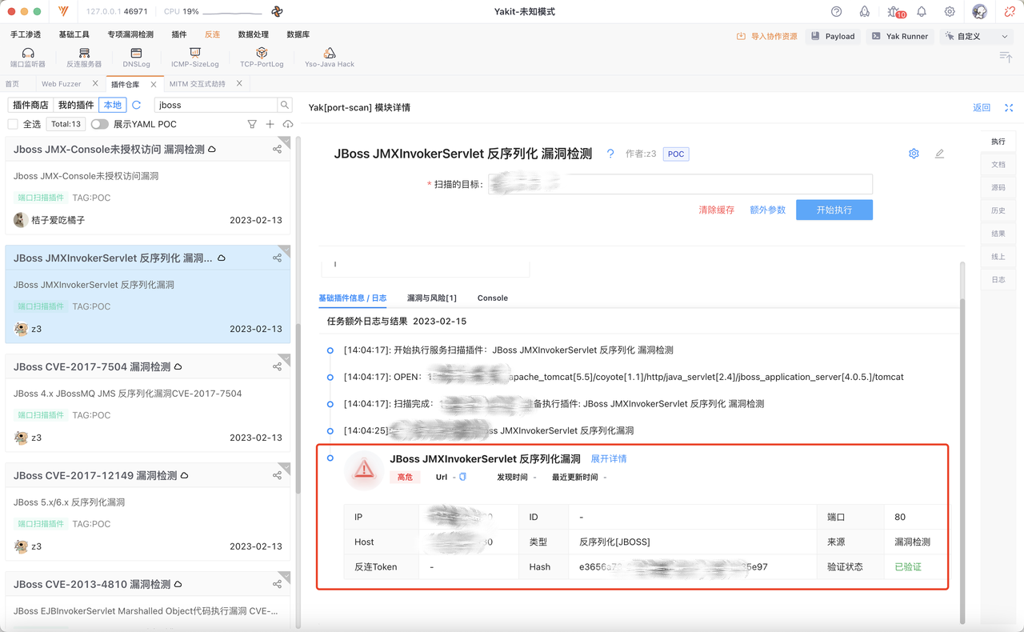Viewport: 1024px width, 632px height.
Task: Open the module settings gear beside the POC tag
Action: 914,154
